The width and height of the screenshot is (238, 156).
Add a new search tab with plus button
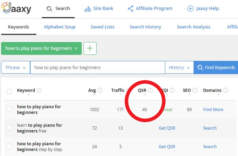tap(90, 48)
